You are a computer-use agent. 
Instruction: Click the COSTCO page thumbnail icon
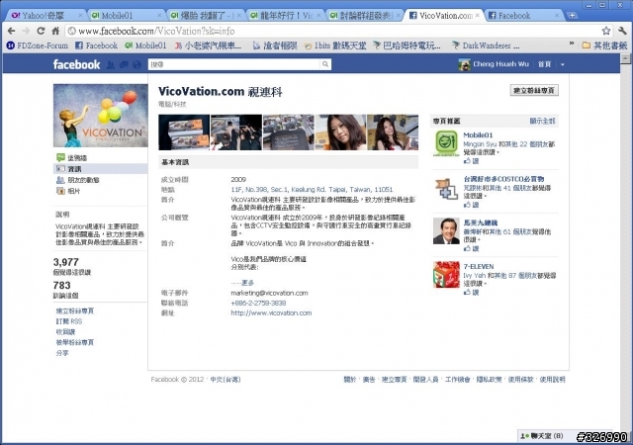tap(446, 188)
